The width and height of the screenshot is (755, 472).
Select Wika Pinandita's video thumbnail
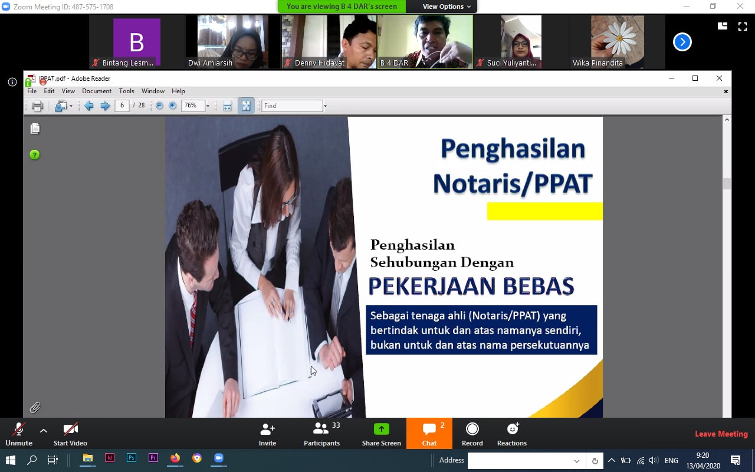tap(617, 42)
